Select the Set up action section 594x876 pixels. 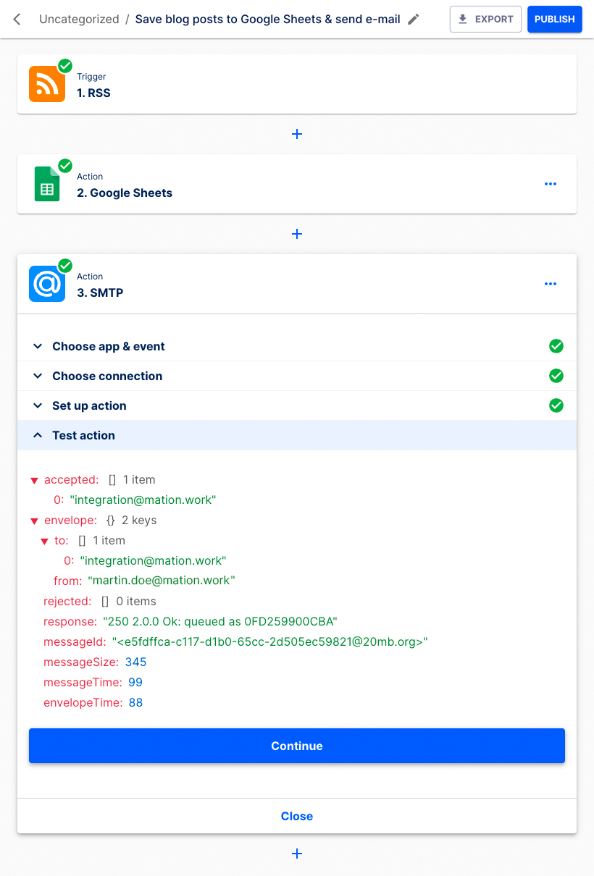(x=90, y=405)
